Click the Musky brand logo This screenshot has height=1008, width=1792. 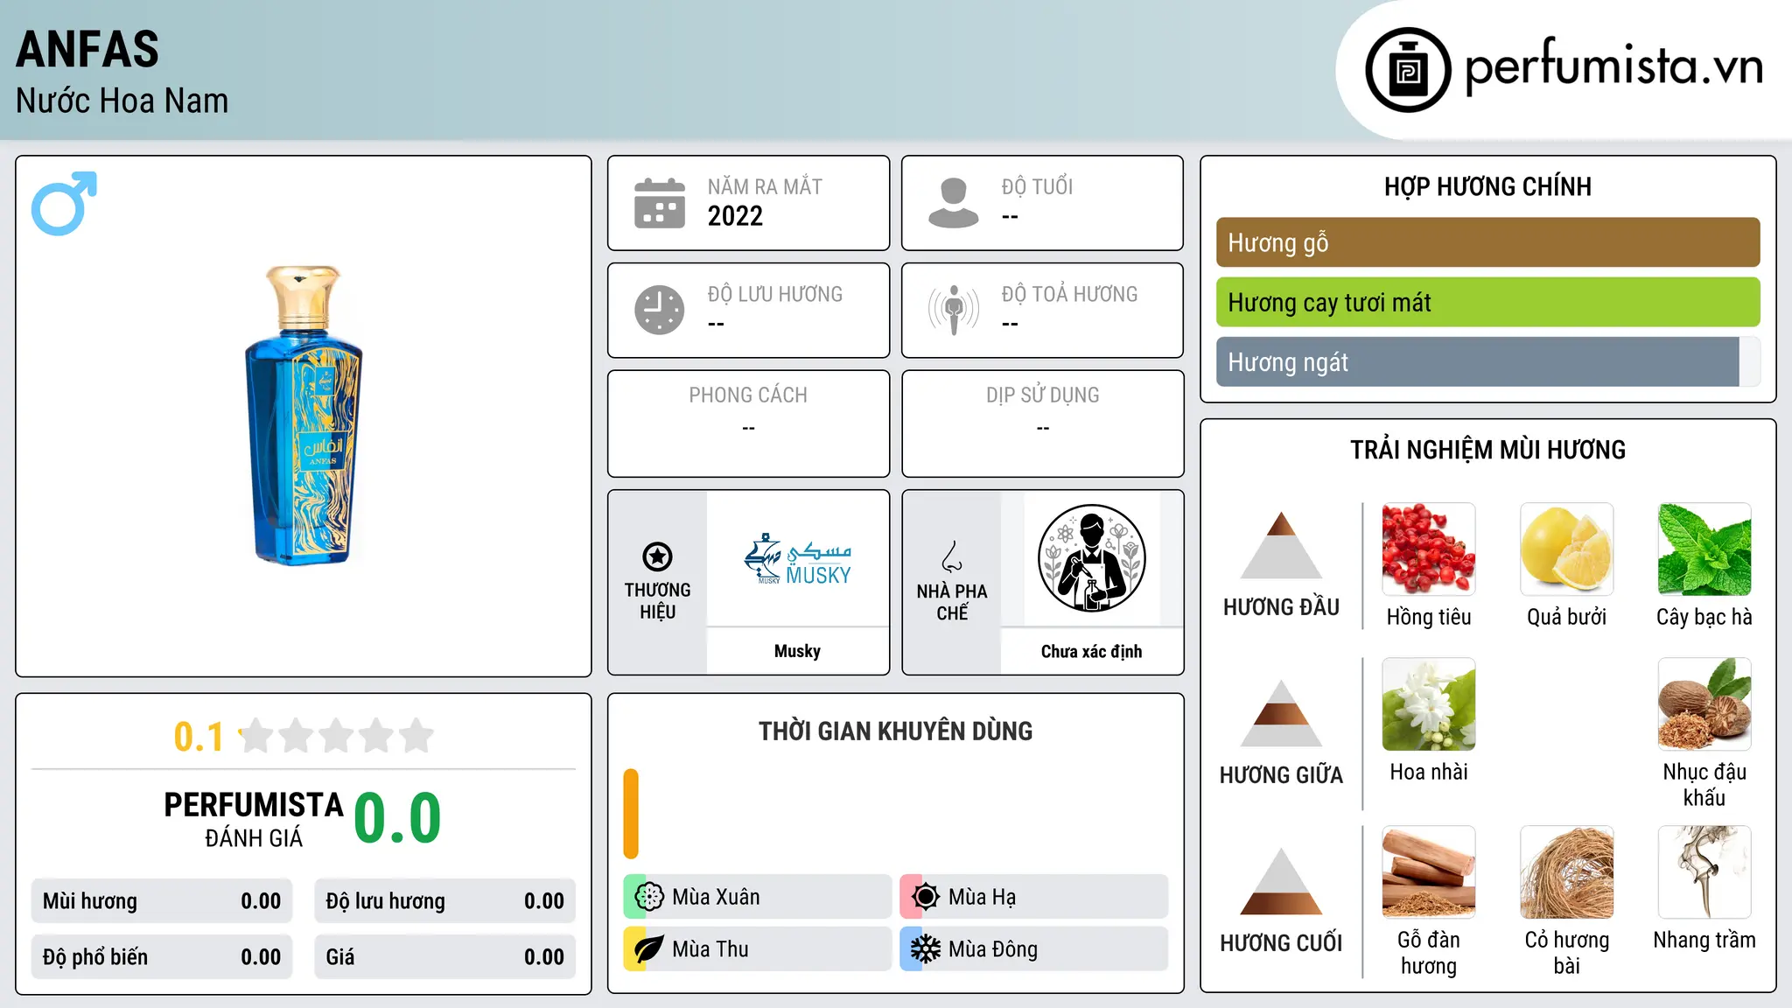click(797, 560)
